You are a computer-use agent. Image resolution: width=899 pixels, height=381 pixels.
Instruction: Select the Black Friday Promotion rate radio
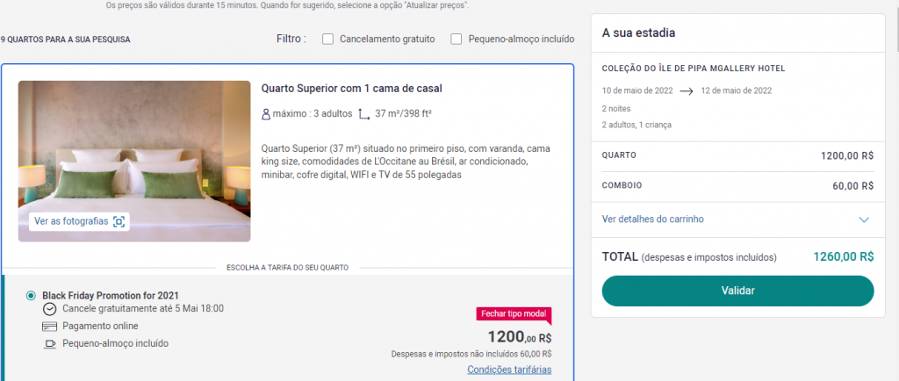pos(31,296)
